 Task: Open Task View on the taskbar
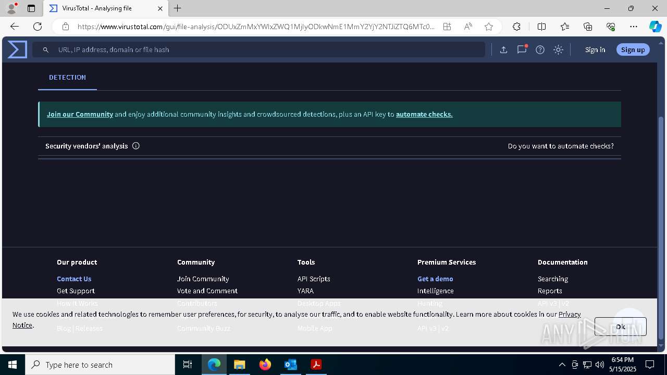(x=188, y=365)
